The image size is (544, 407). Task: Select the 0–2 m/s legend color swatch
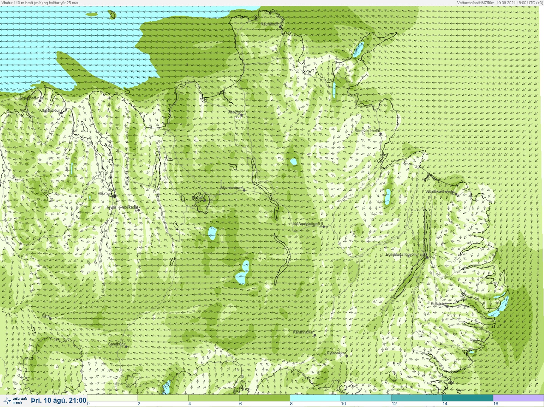[113, 398]
